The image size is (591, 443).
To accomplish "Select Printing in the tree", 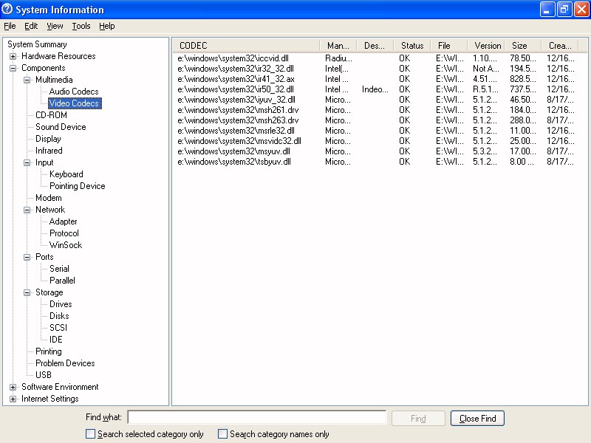I will (49, 351).
